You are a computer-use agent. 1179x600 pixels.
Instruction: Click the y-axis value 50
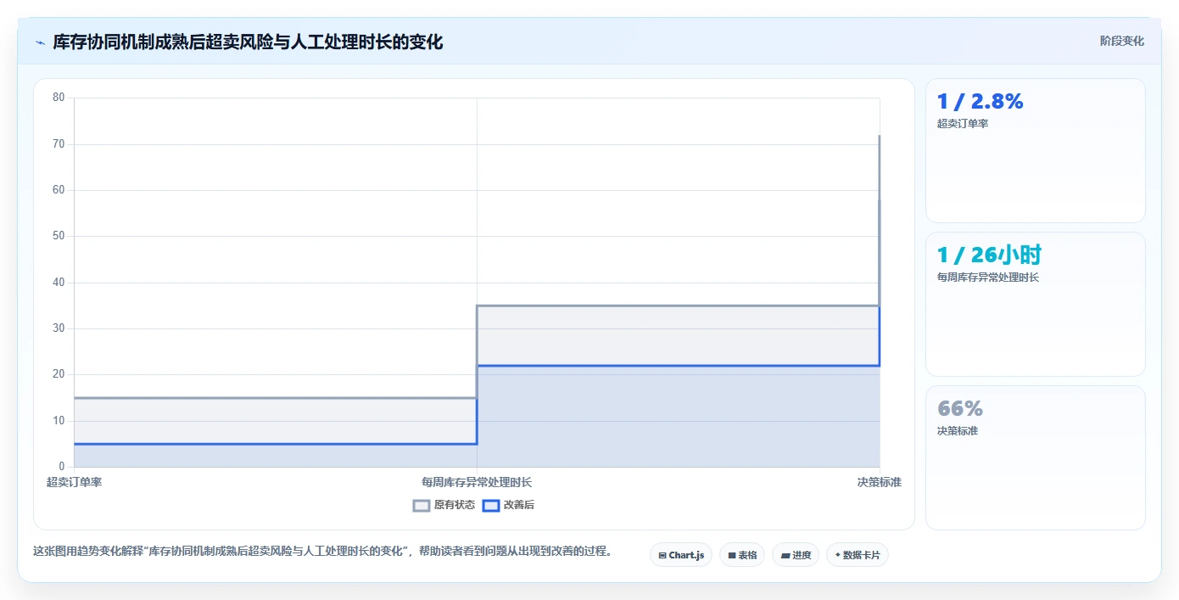[x=59, y=236]
